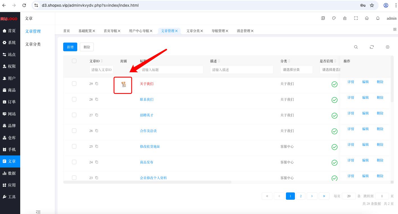Image resolution: width=398 pixels, height=214 pixels.
Task: Click the home icon in the header
Action: pyautogui.click(x=367, y=18)
